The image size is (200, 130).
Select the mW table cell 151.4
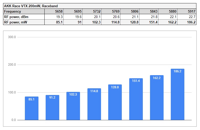(149, 22)
